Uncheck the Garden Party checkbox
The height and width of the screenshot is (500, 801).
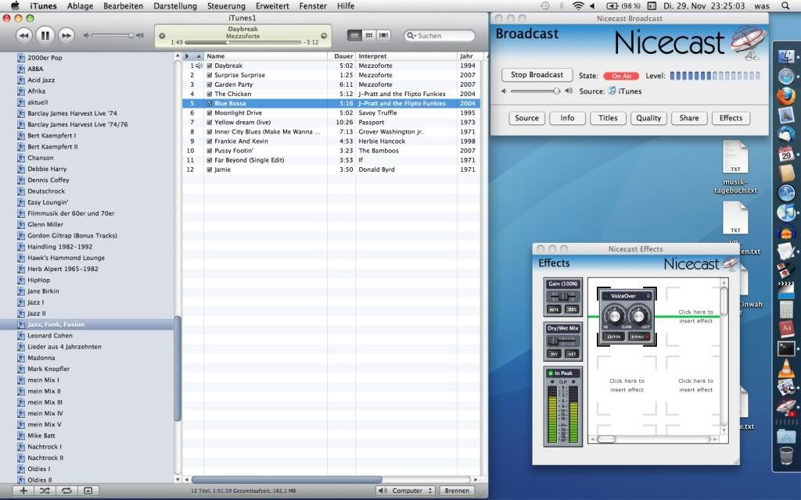(x=209, y=84)
